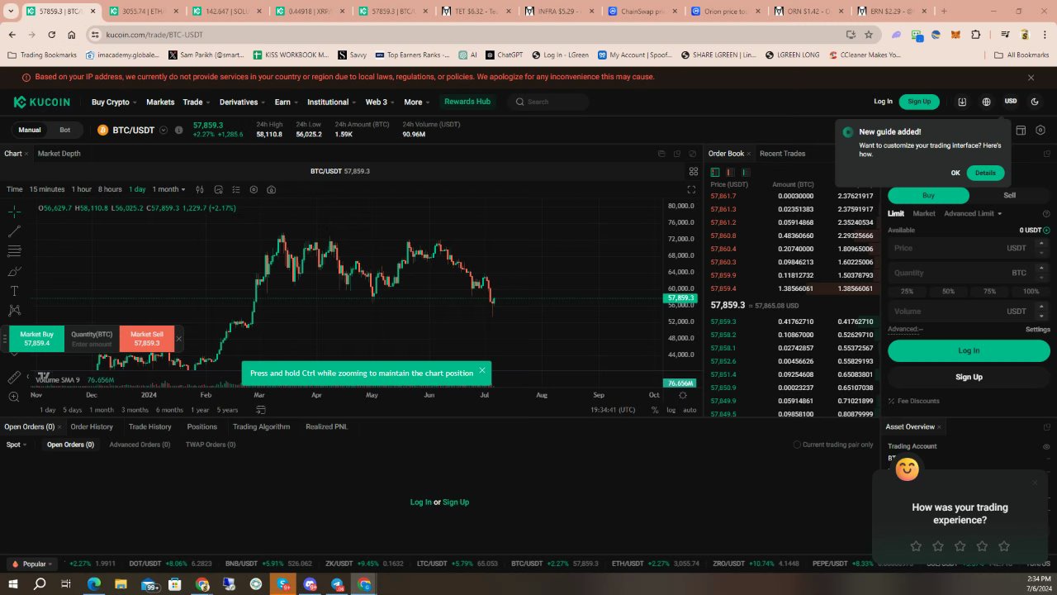Open chart settings gear in toolbar
Screen dimensions: 1057x595
(254, 189)
